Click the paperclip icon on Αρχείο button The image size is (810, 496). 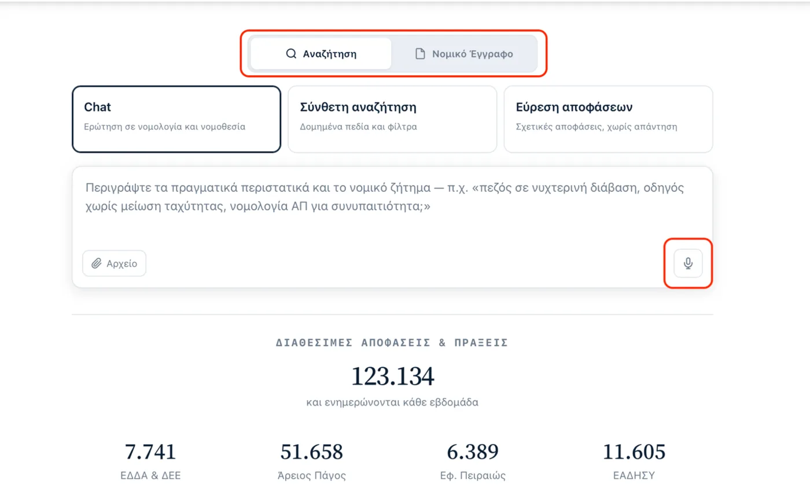[x=97, y=264]
